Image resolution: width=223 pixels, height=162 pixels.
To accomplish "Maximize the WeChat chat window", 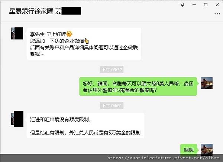I will (x=206, y=5).
